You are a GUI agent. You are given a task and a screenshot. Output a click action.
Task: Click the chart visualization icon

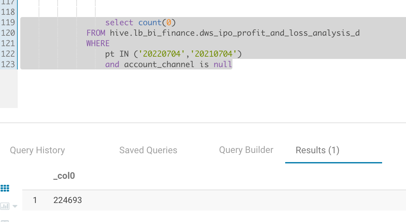(x=5, y=206)
